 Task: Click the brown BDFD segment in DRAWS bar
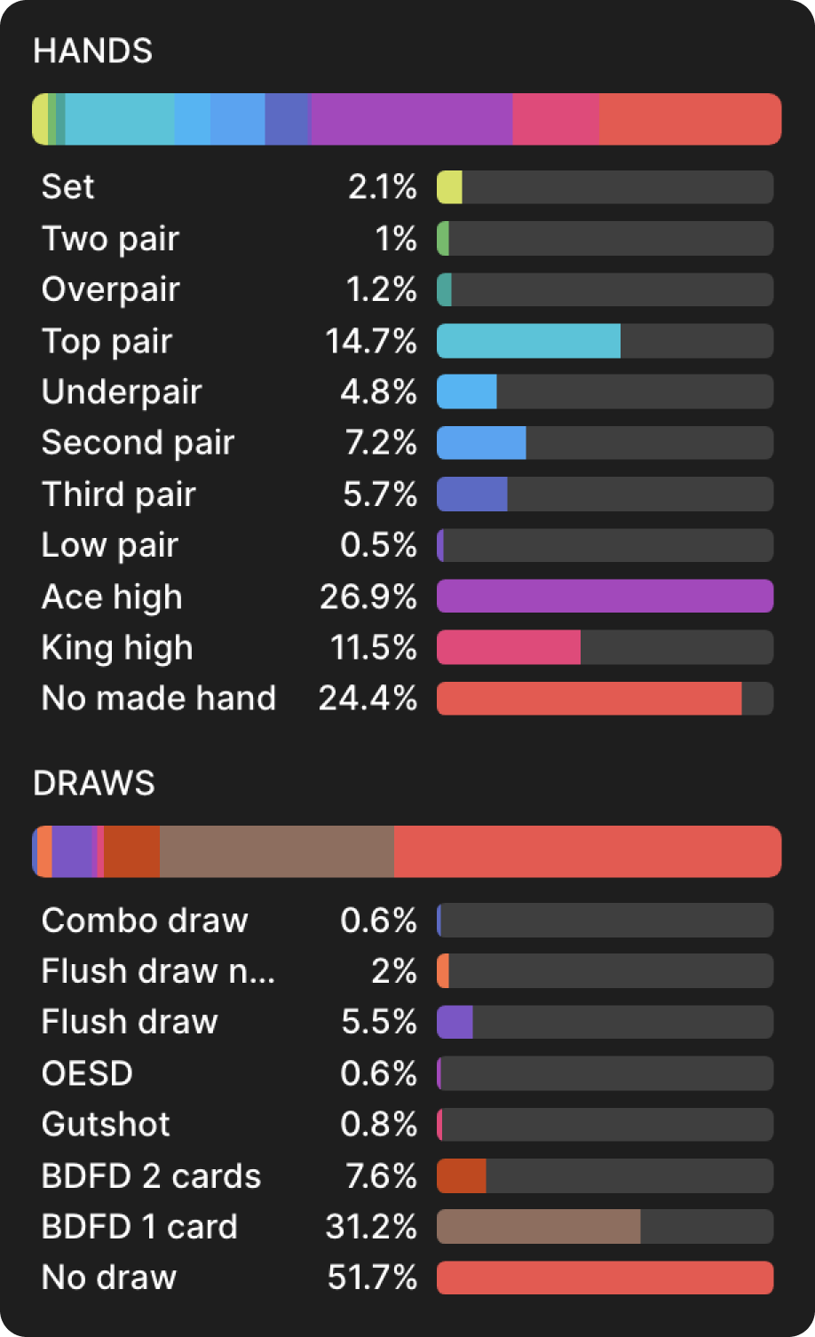[276, 852]
